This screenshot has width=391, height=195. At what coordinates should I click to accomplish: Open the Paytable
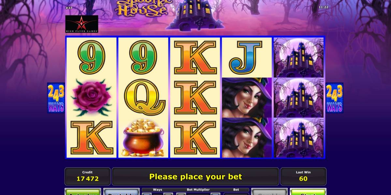(121, 192)
